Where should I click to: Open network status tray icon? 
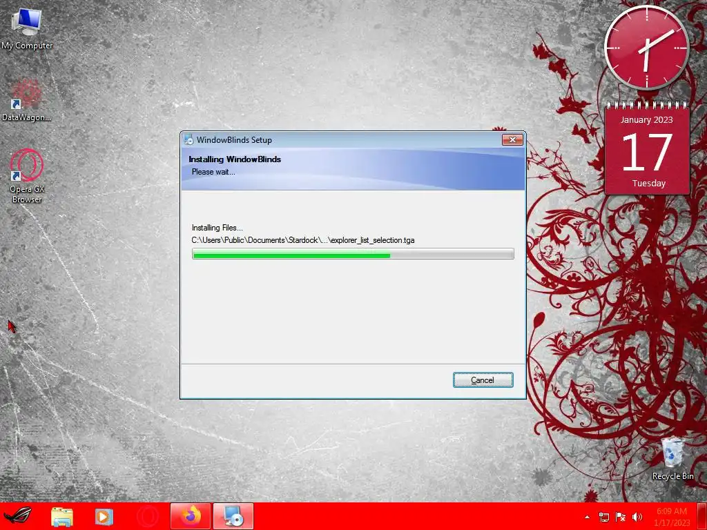coord(603,517)
